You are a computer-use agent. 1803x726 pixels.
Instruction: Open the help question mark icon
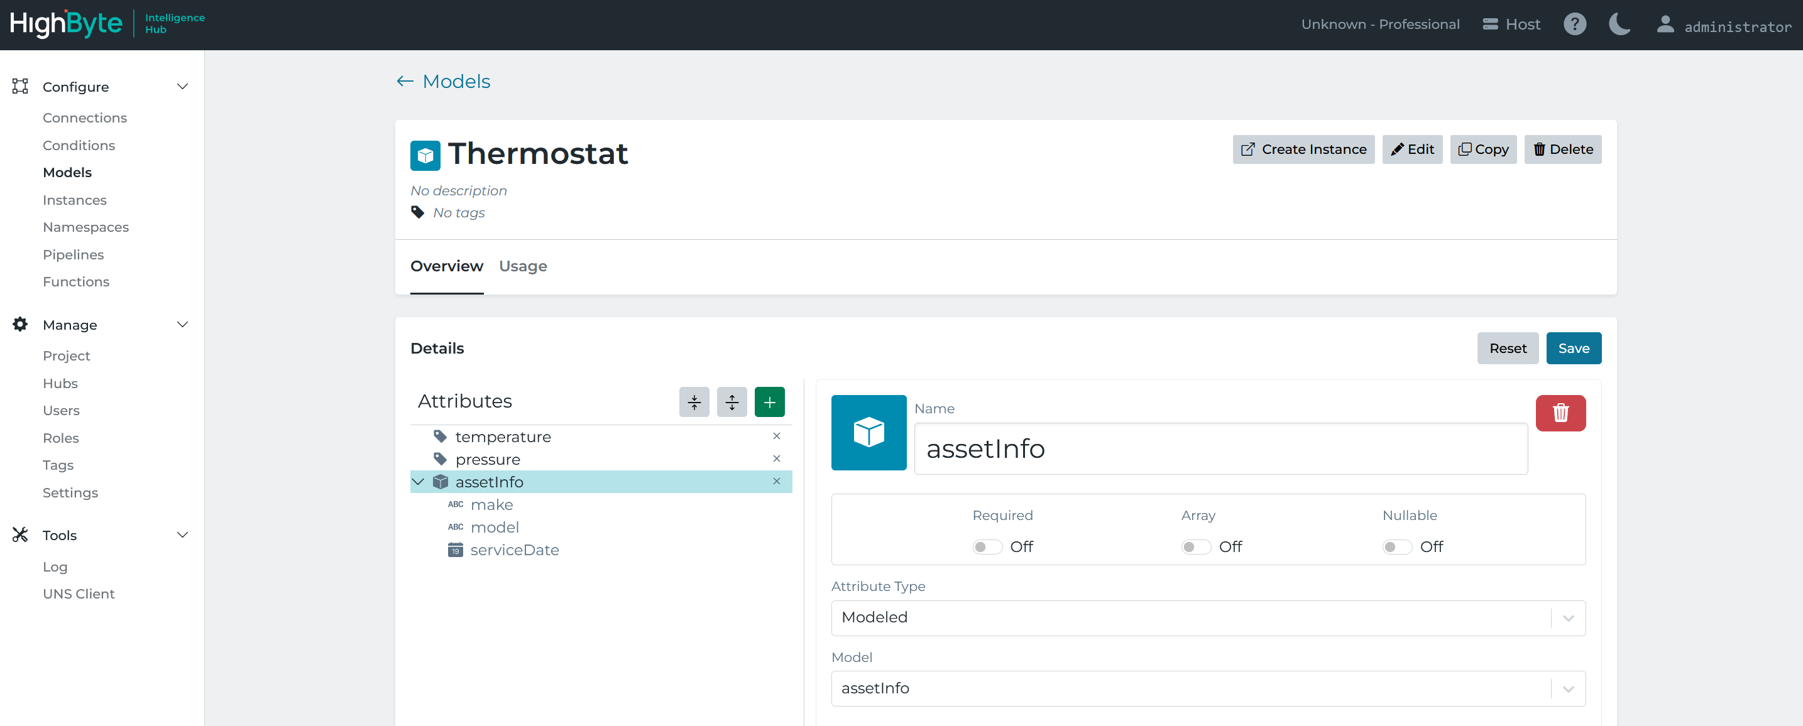(x=1574, y=24)
